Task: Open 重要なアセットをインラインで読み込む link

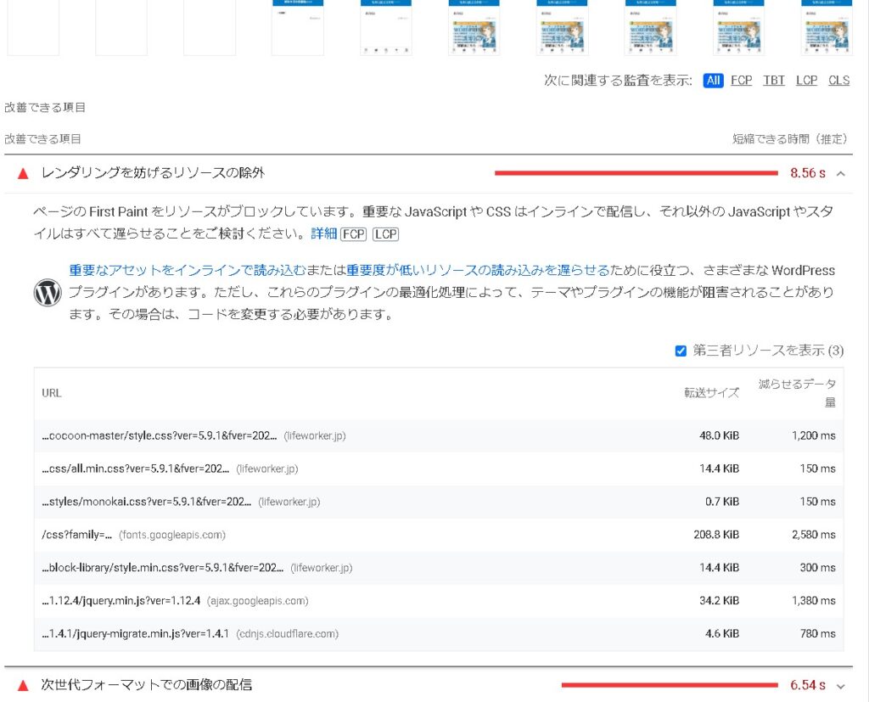Action: tap(200, 271)
